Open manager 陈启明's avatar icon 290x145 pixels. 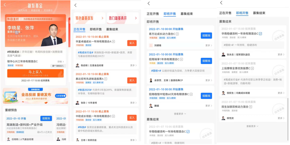77,65
